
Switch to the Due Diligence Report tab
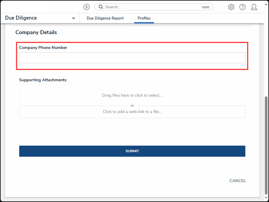click(105, 18)
